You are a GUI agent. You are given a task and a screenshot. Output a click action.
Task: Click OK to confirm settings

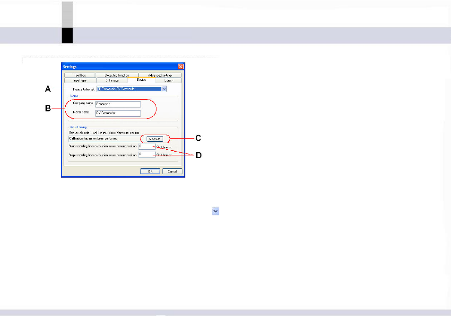pos(150,171)
